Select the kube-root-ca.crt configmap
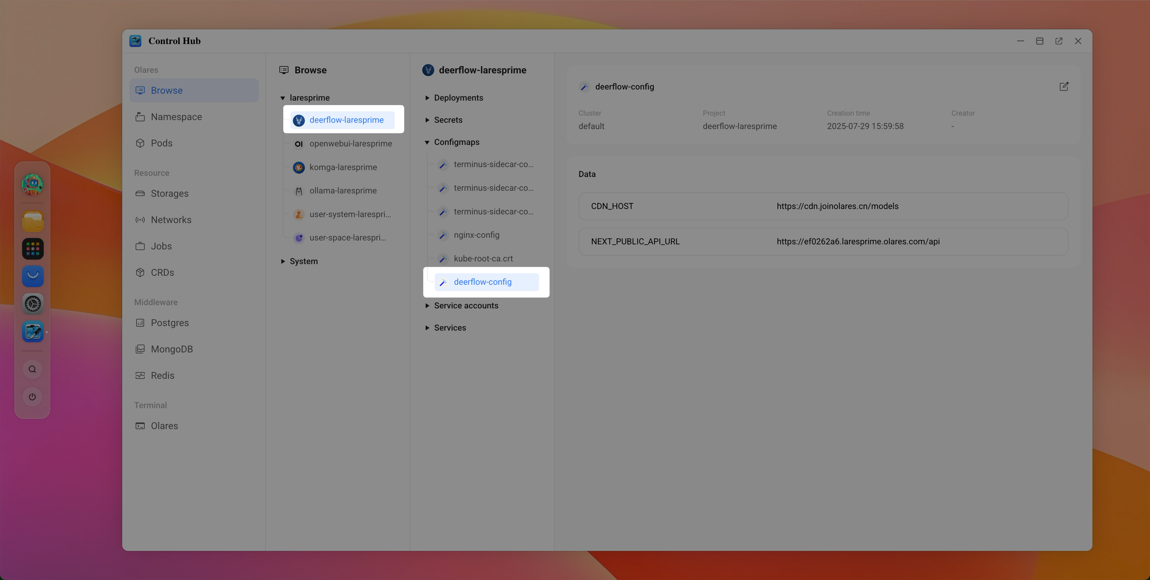Viewport: 1150px width, 580px height. point(483,258)
